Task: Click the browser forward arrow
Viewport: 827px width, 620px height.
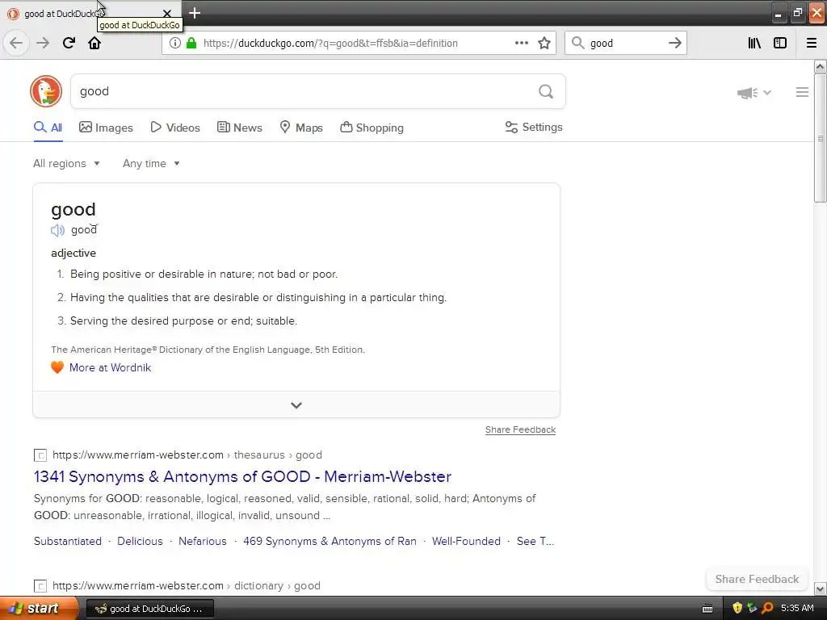Action: (x=43, y=44)
